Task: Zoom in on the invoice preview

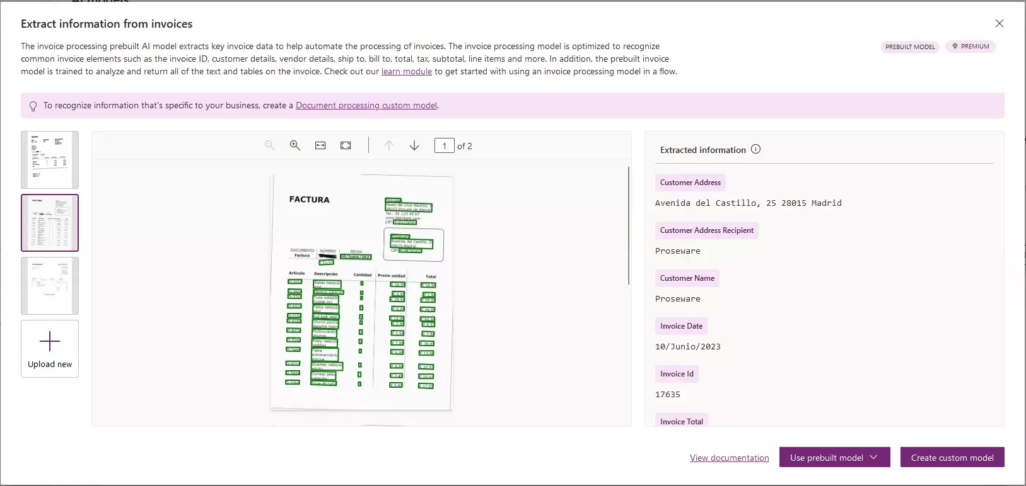Action: [x=294, y=145]
